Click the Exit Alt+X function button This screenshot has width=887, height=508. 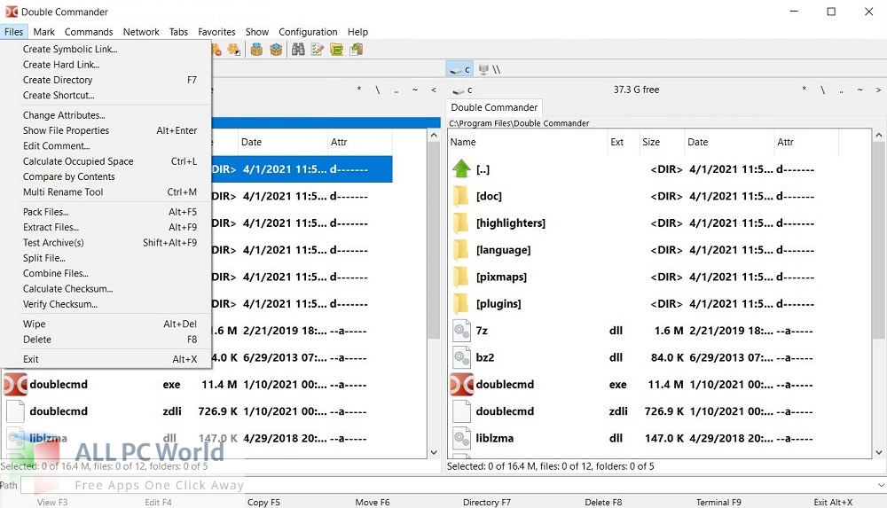point(833,503)
